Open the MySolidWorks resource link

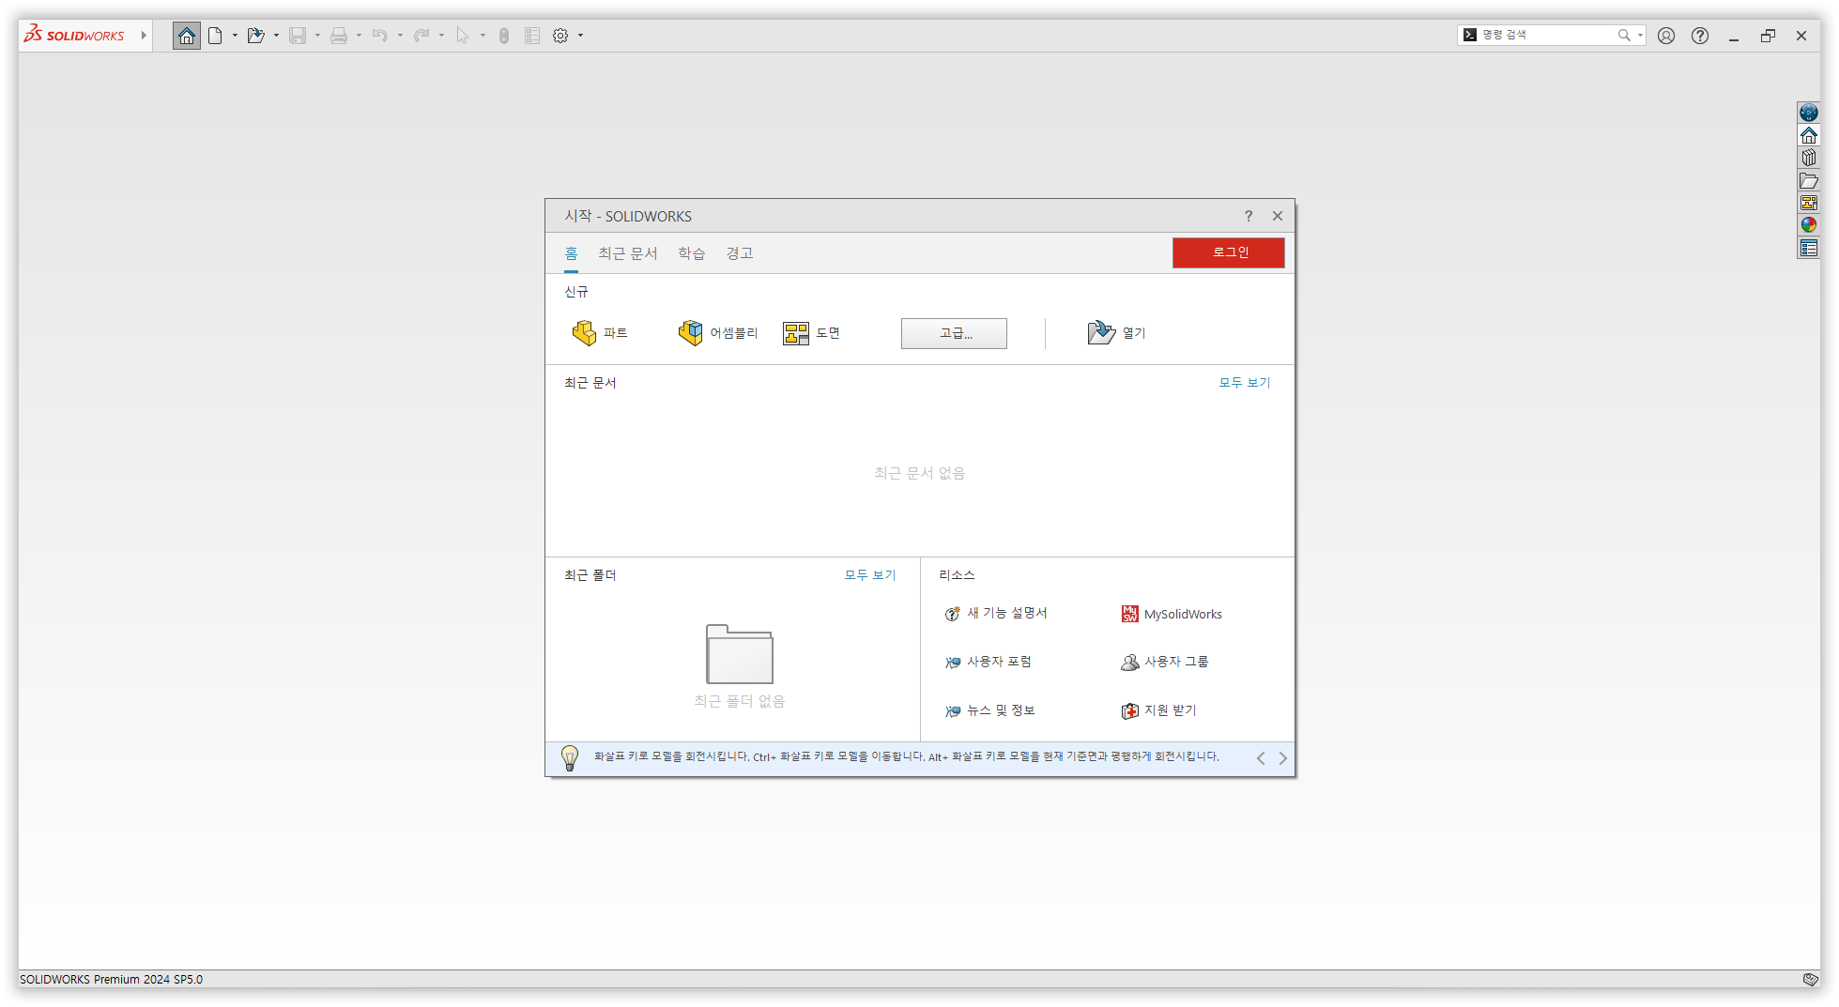[x=1172, y=614]
